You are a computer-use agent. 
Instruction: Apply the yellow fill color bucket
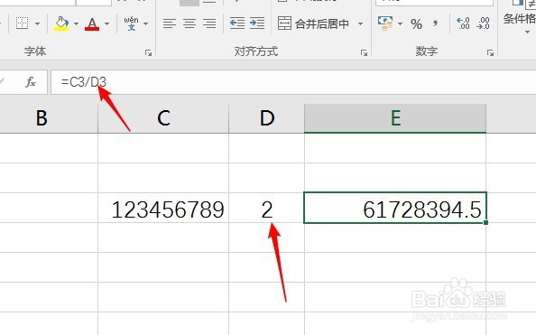point(61,23)
